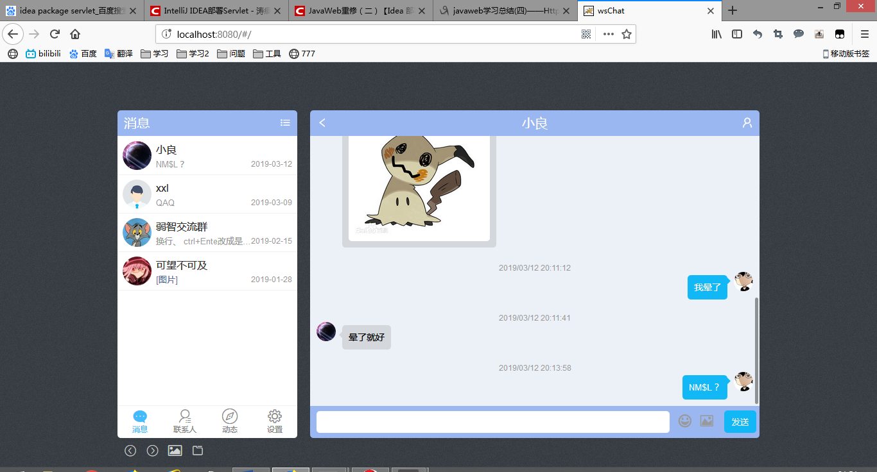Open the bilibili bookmark
The width and height of the screenshot is (877, 472).
click(x=43, y=54)
